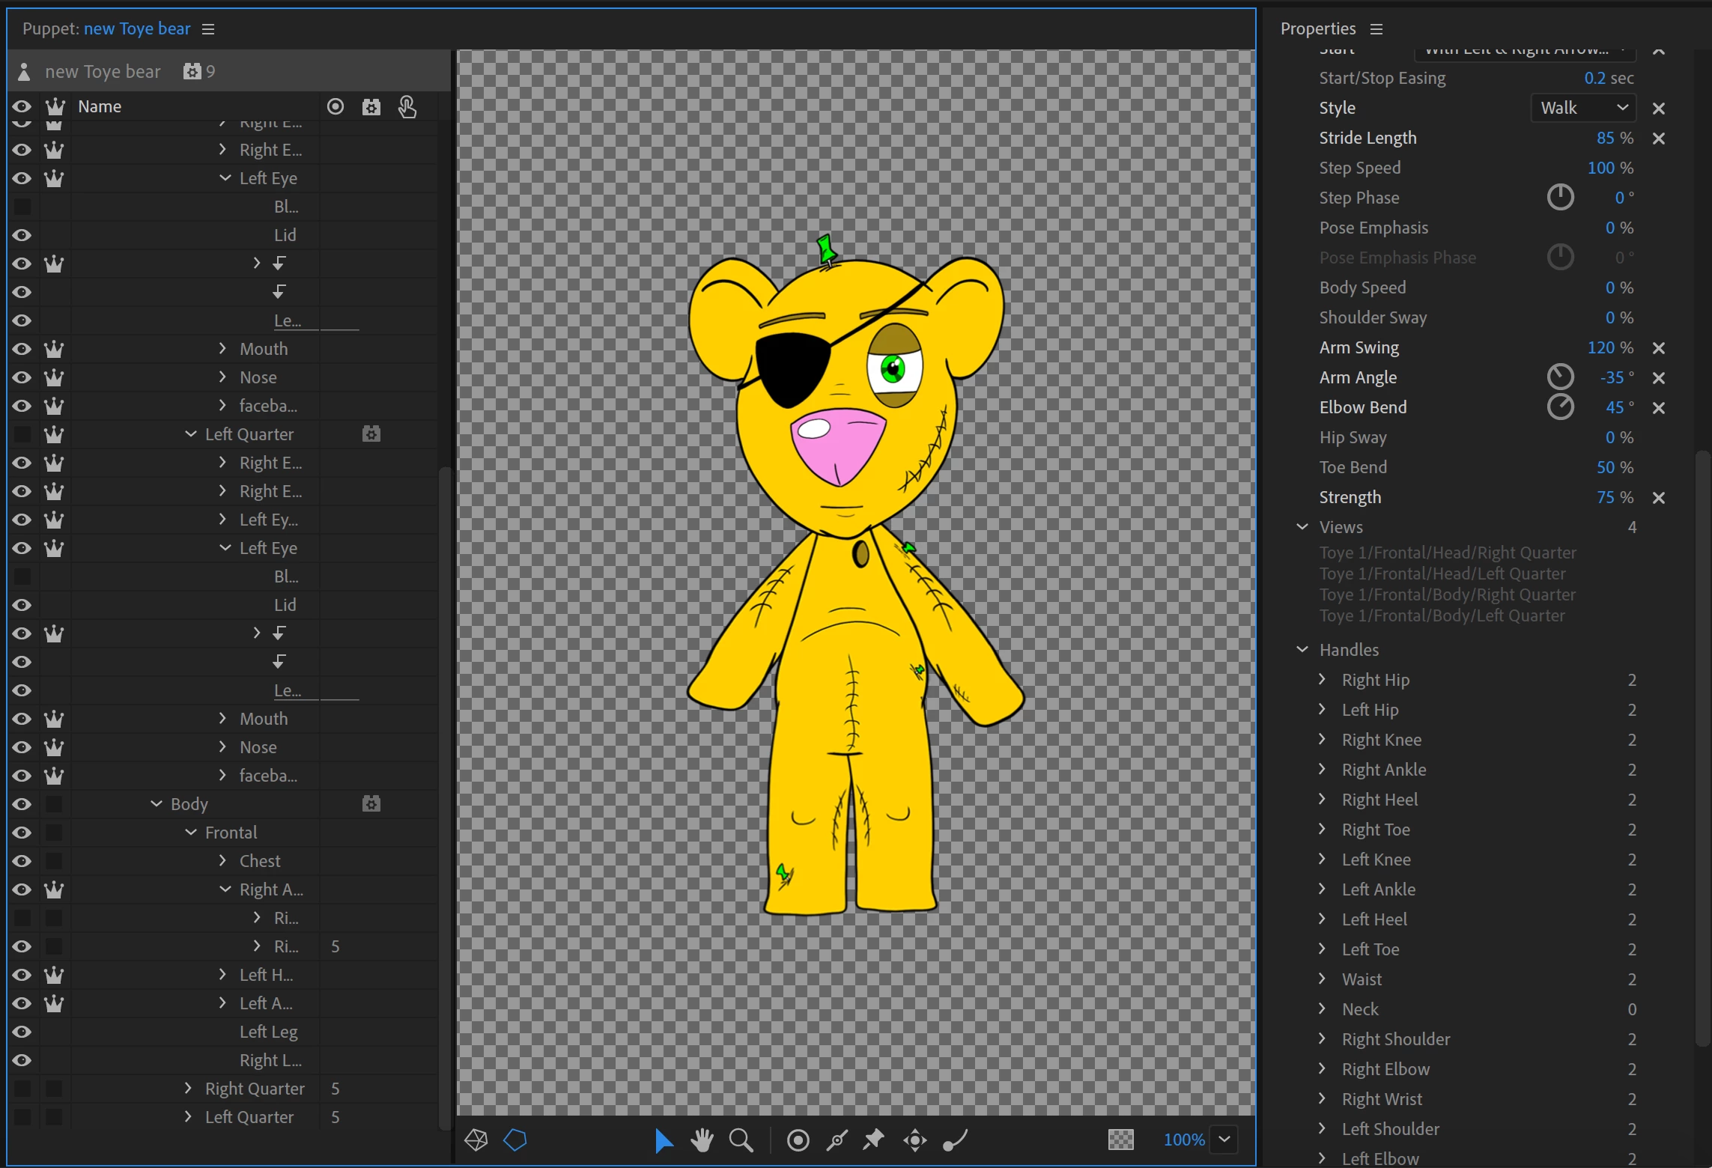Open the Properties panel menu icon
Screen dimensions: 1712x1168
click(x=1376, y=29)
